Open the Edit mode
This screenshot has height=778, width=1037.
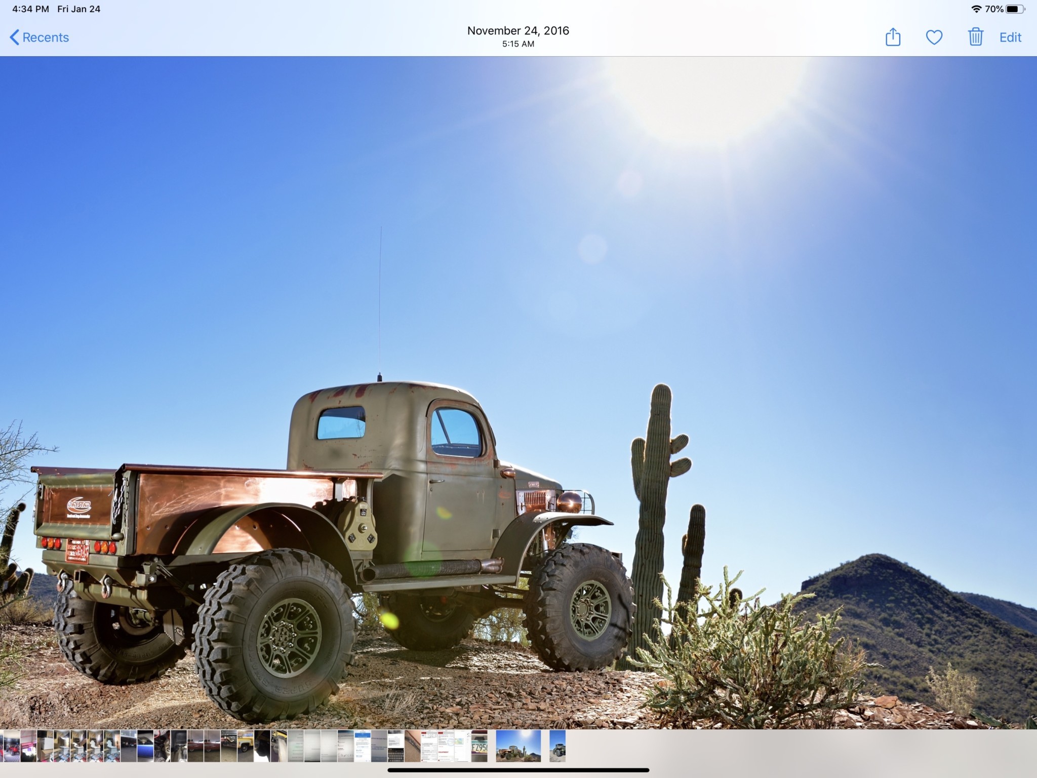click(1010, 37)
